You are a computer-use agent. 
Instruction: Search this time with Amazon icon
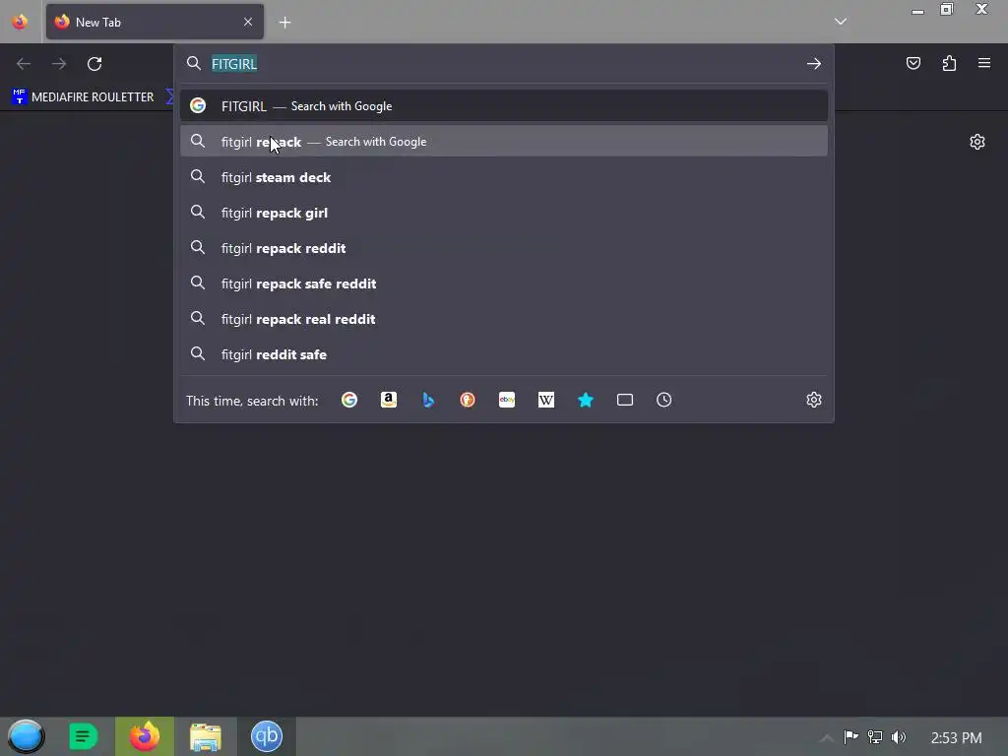pyautogui.click(x=388, y=400)
